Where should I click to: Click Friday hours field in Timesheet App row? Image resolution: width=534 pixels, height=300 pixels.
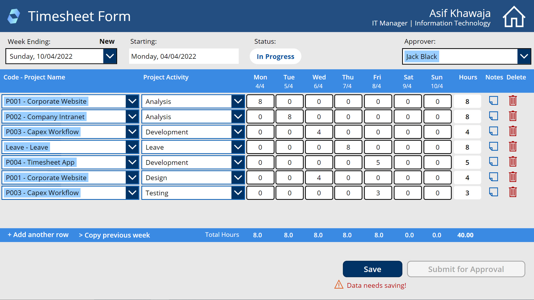coord(378,162)
